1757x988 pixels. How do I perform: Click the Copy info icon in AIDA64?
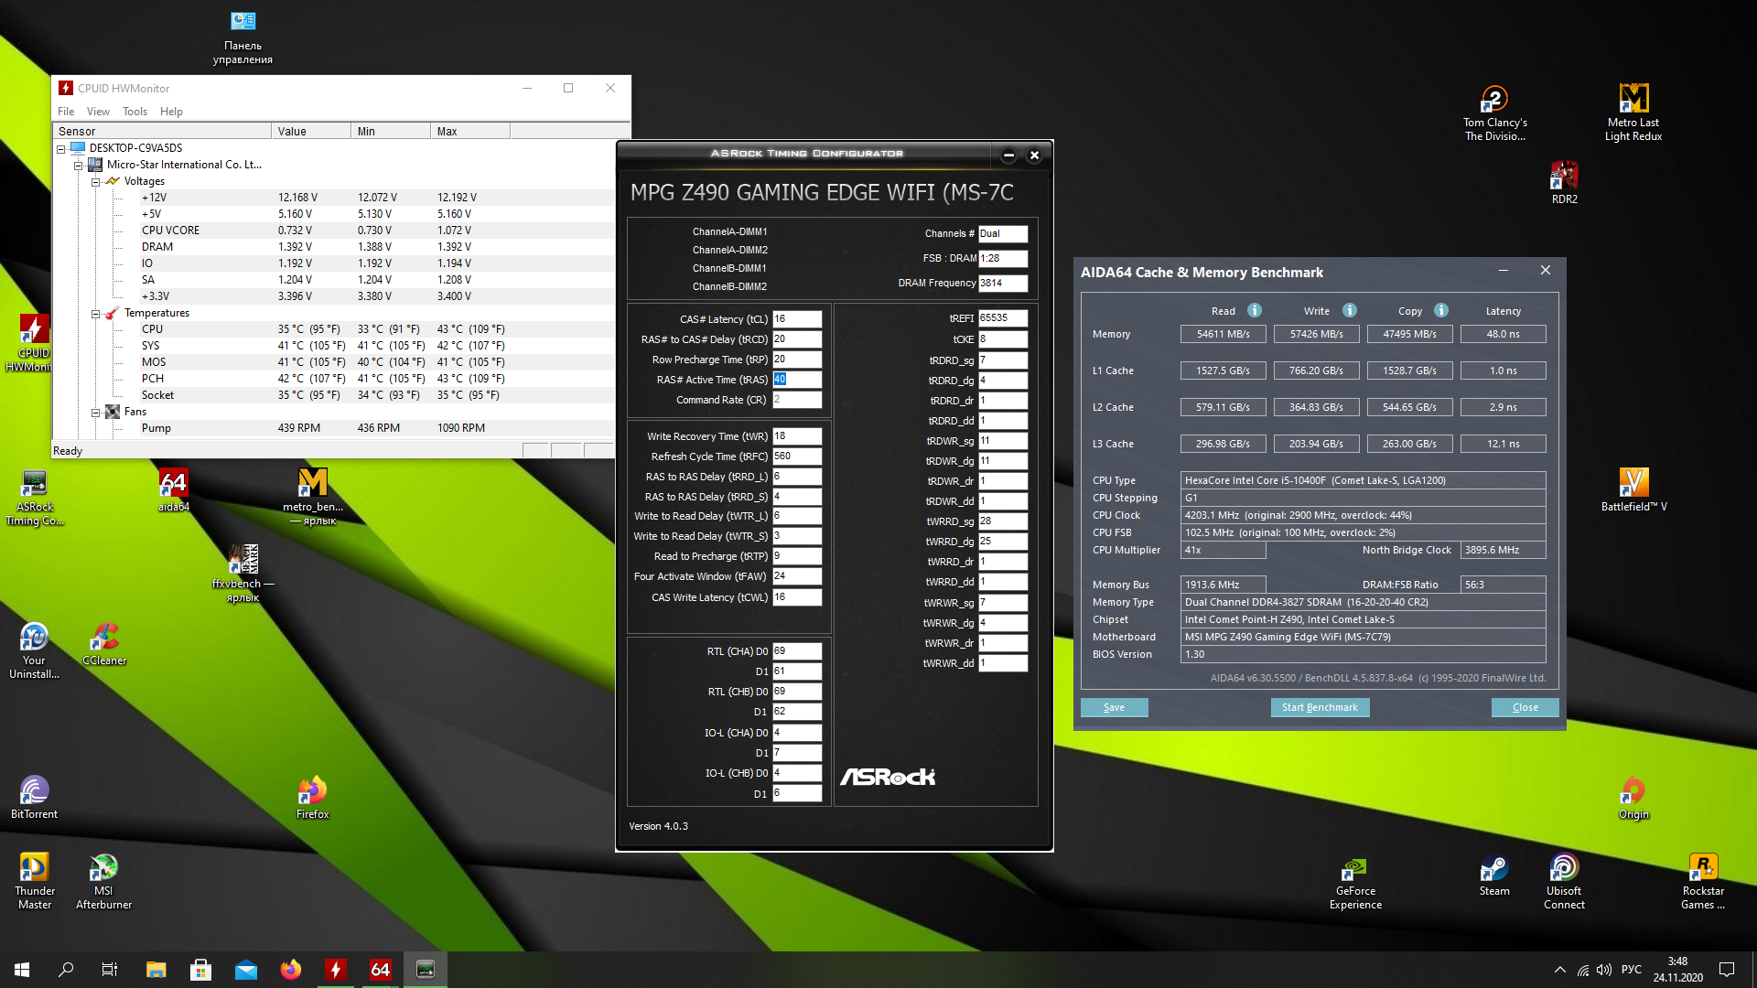1441,310
